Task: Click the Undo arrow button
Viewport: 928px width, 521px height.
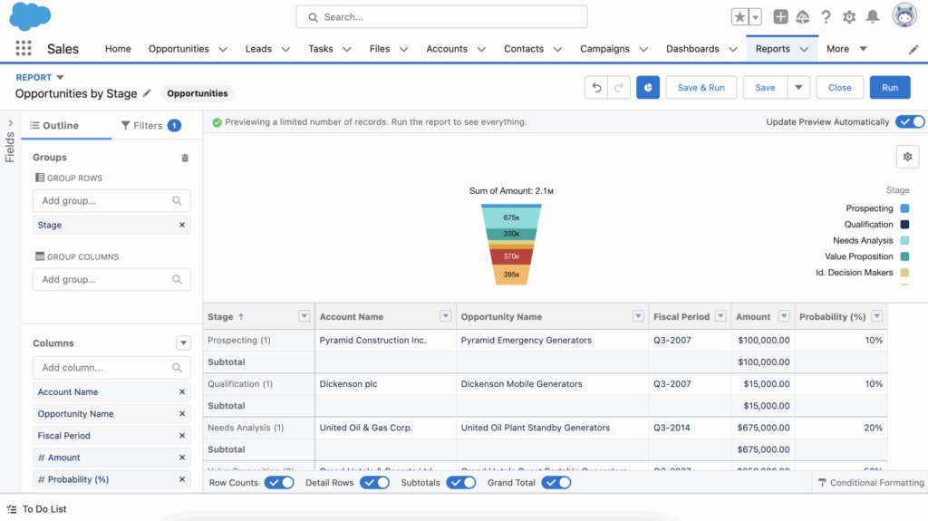Action: click(x=596, y=88)
